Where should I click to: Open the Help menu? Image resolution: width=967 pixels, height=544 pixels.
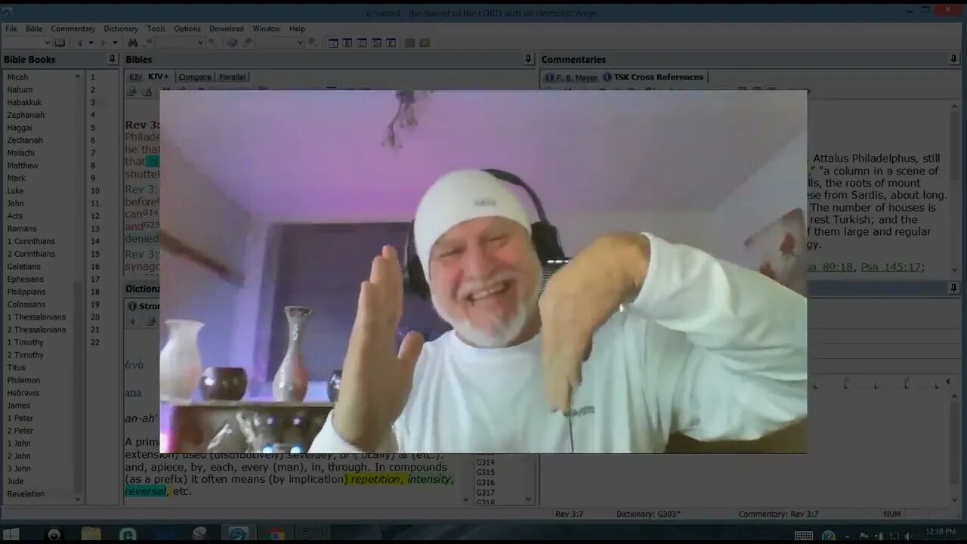tap(297, 29)
